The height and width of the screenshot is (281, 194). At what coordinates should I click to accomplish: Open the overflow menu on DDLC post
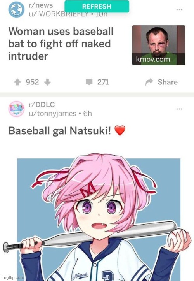coord(179,109)
